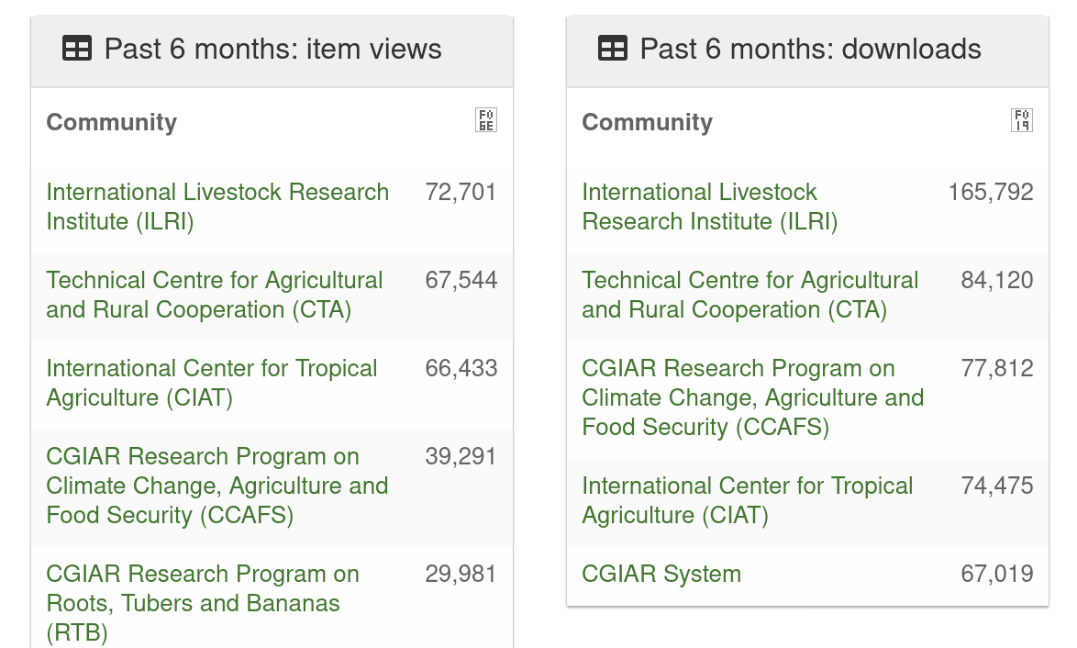Open the CGIAR System link
The height and width of the screenshot is (648, 1077).
[x=661, y=574]
